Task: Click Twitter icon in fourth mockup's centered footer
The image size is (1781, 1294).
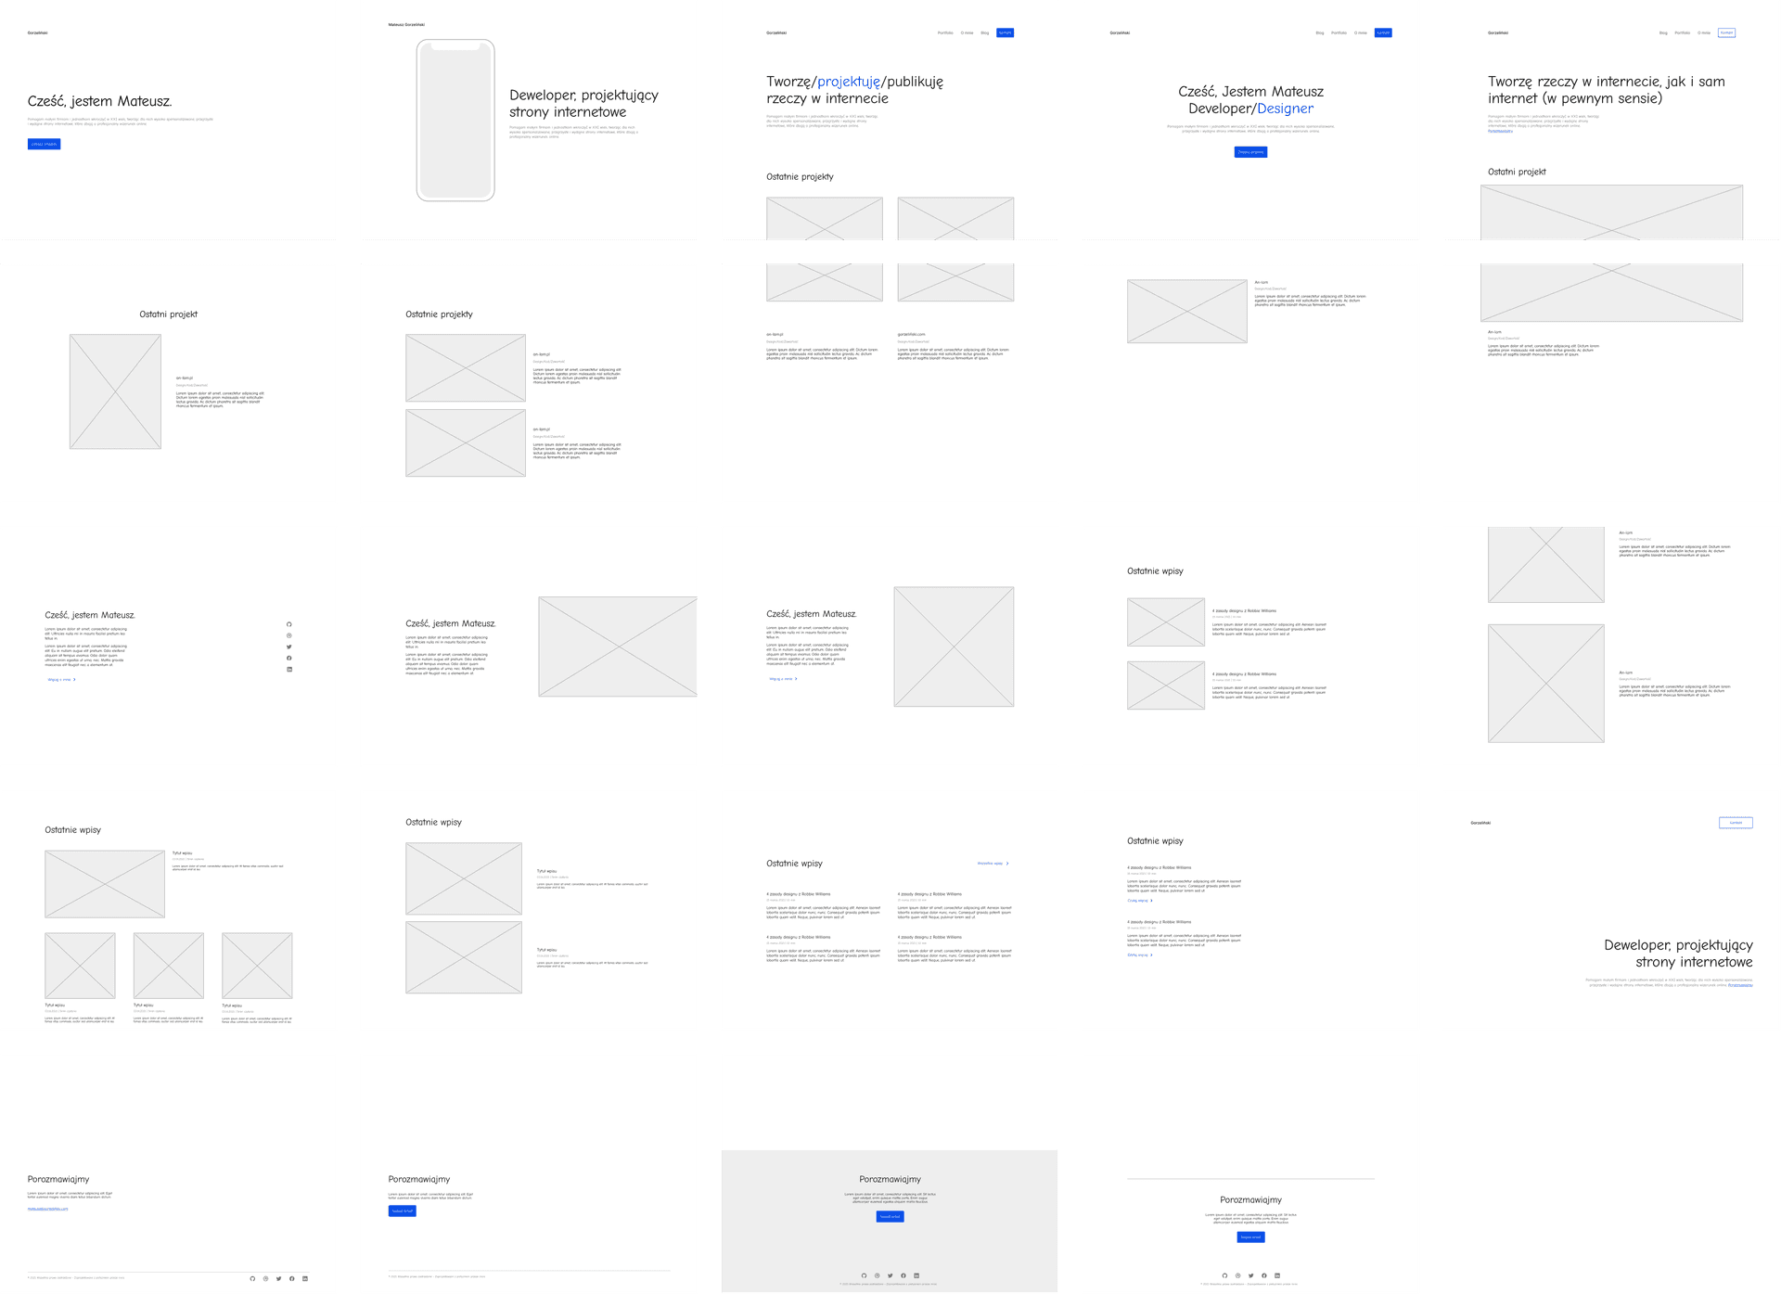Action: coord(1250,1275)
